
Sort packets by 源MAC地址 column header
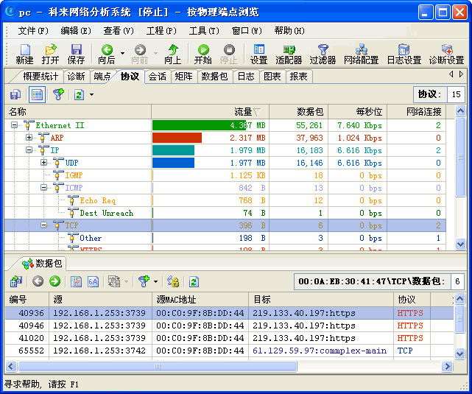(x=200, y=300)
